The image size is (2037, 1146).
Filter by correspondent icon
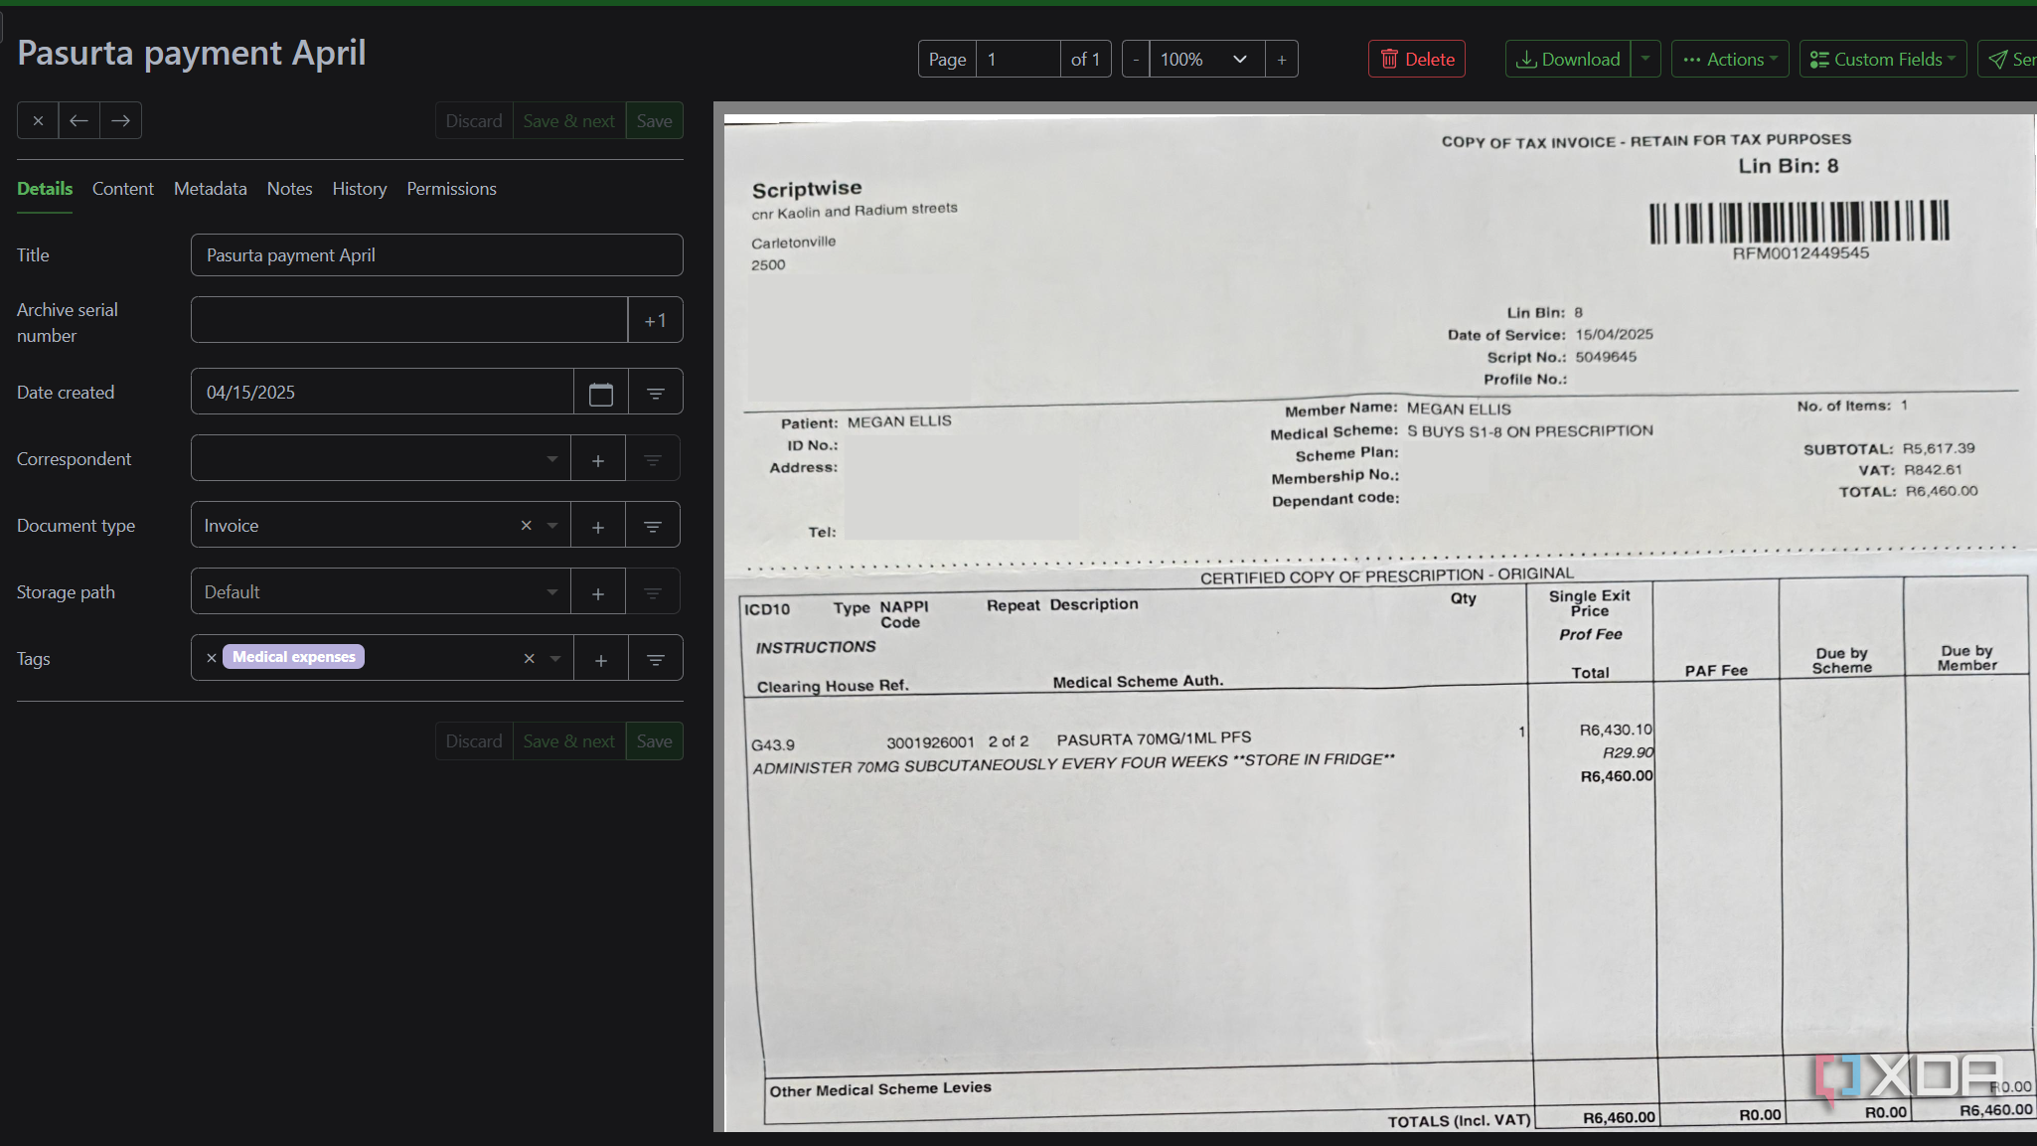pyautogui.click(x=653, y=459)
